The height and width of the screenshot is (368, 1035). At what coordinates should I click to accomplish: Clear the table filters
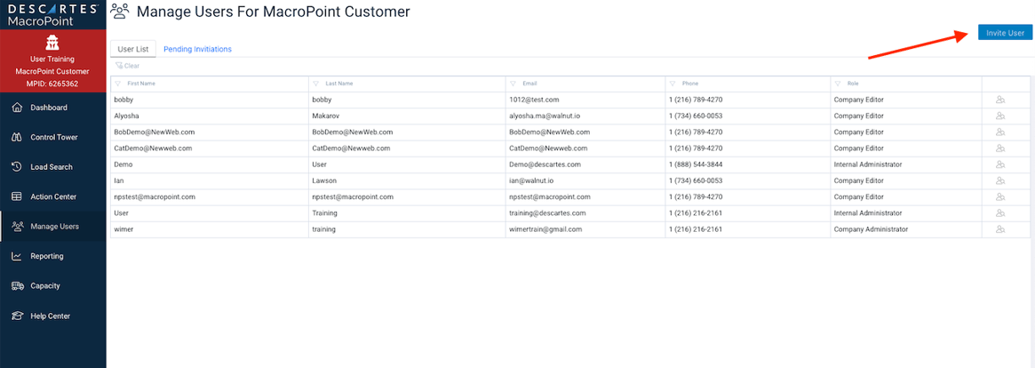(127, 66)
